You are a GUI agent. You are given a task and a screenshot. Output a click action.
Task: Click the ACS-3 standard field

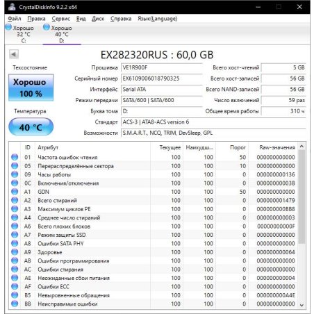(213, 122)
